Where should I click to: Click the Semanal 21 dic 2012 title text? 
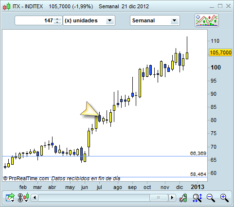tap(124, 6)
